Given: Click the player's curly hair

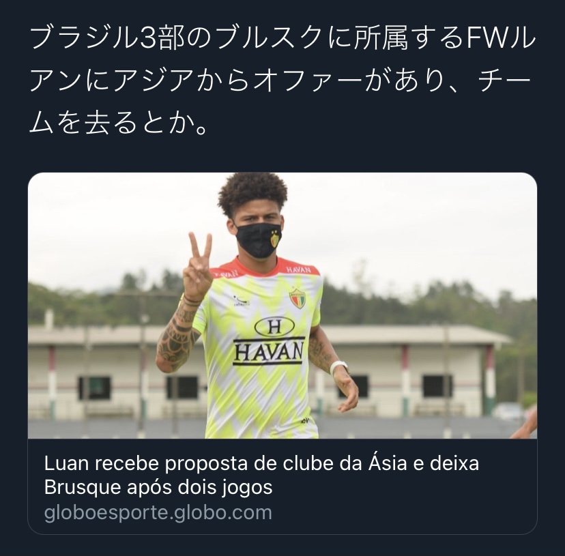Looking at the screenshot, I should pyautogui.click(x=252, y=193).
